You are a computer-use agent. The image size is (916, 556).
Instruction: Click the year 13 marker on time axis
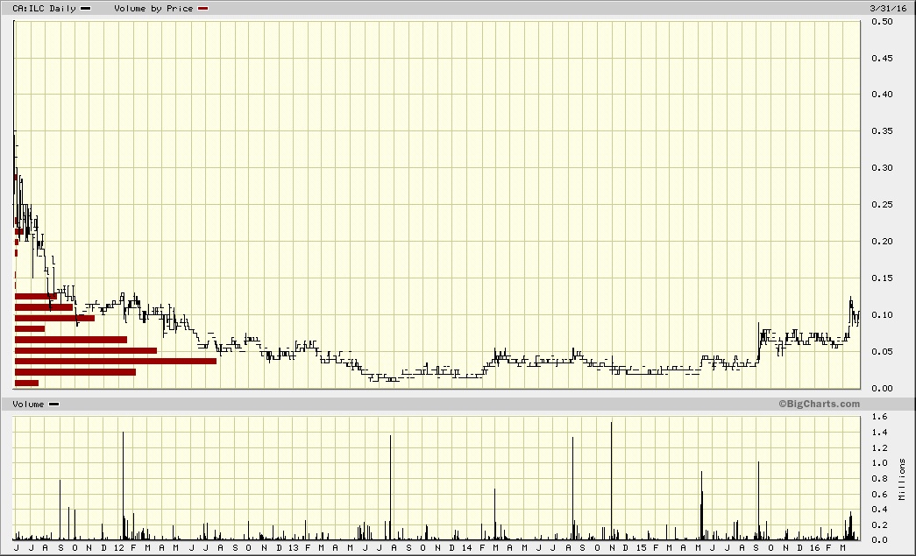pyautogui.click(x=293, y=548)
